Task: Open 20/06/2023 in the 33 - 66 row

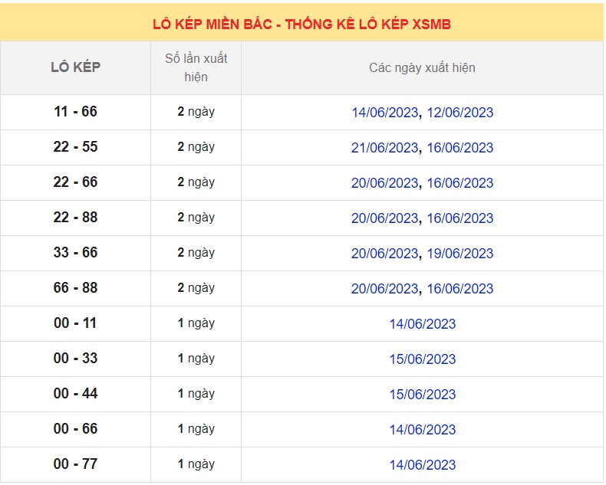Action: coord(384,254)
